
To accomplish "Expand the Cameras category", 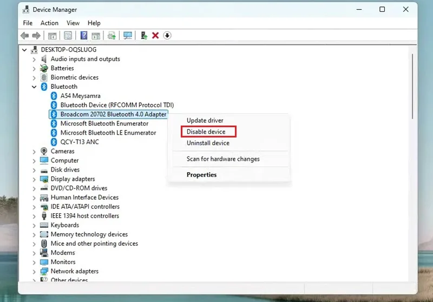I will (34, 152).
